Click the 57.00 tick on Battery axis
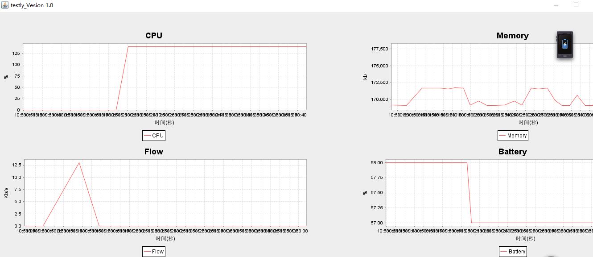The image size is (593, 257). (376, 223)
